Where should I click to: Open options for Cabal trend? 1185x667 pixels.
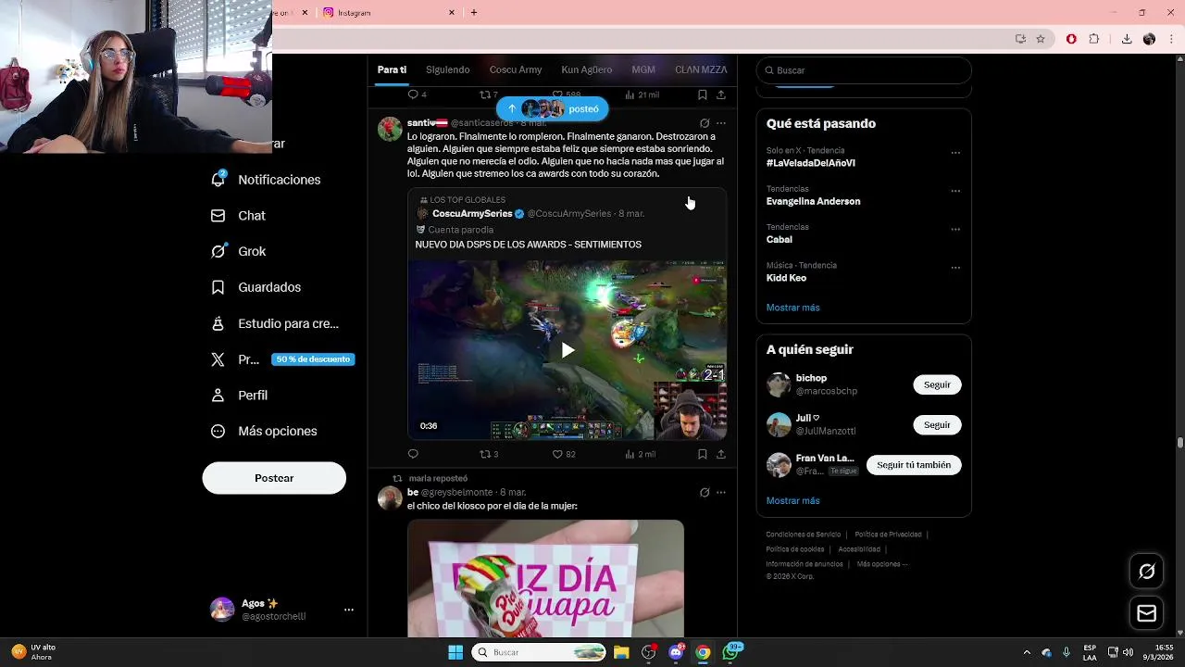click(955, 229)
